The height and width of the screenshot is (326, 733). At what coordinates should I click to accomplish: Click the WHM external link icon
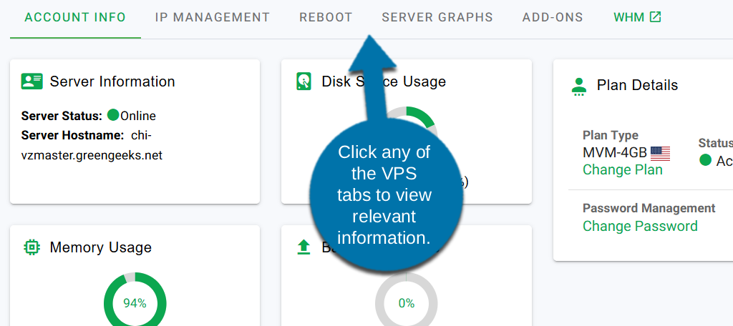[x=655, y=17]
